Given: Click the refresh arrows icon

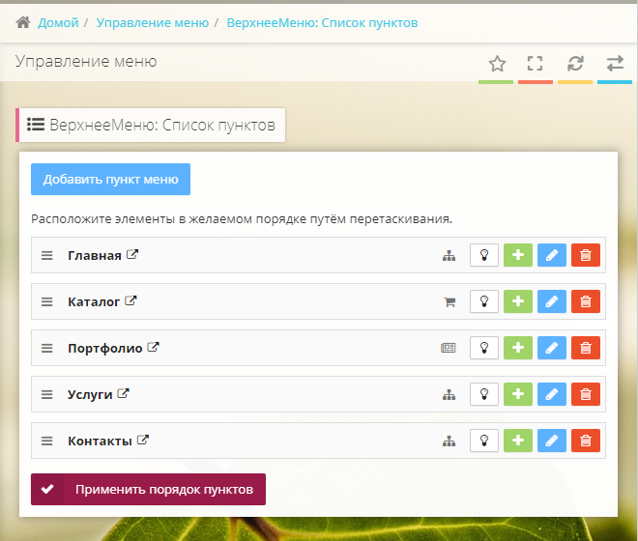Looking at the screenshot, I should pyautogui.click(x=575, y=64).
